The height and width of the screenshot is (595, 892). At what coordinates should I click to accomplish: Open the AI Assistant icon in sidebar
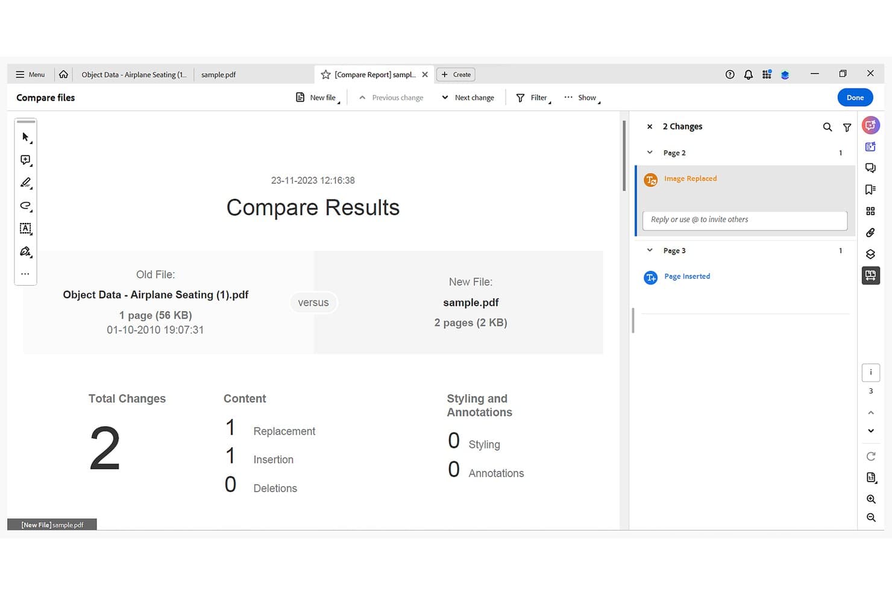click(870, 125)
